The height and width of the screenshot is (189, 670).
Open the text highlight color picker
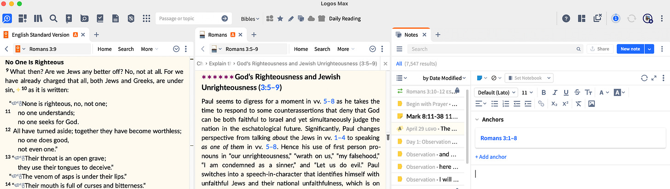pos(619,92)
